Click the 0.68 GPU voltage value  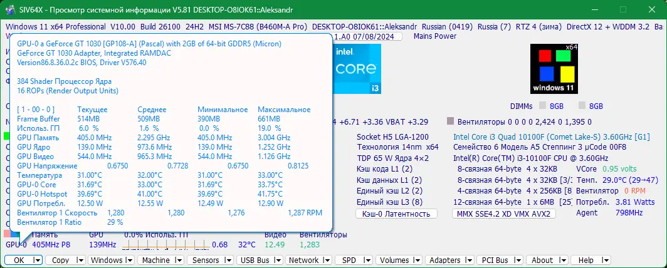(x=220, y=245)
